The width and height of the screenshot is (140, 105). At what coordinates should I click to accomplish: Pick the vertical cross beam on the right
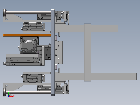click(87, 52)
